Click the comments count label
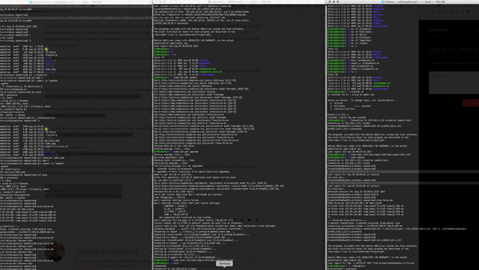This screenshot has height=270, width=479. (438, 30)
